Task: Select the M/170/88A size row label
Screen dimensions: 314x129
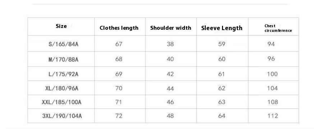Action: coord(64,59)
